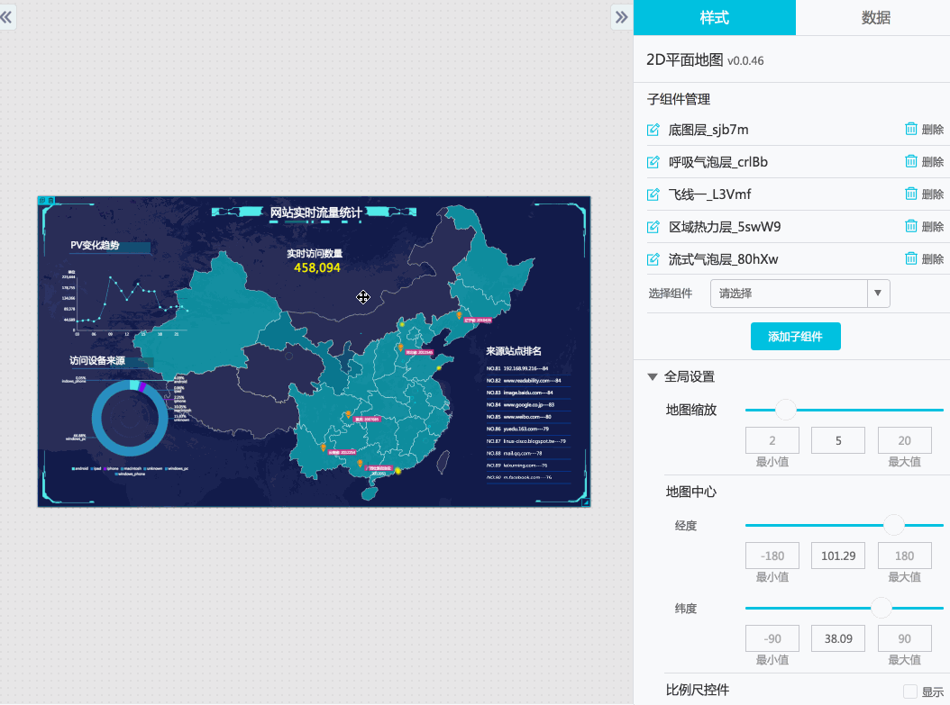Edit the 区域热力层_5swW9 sub-component

pos(653,226)
